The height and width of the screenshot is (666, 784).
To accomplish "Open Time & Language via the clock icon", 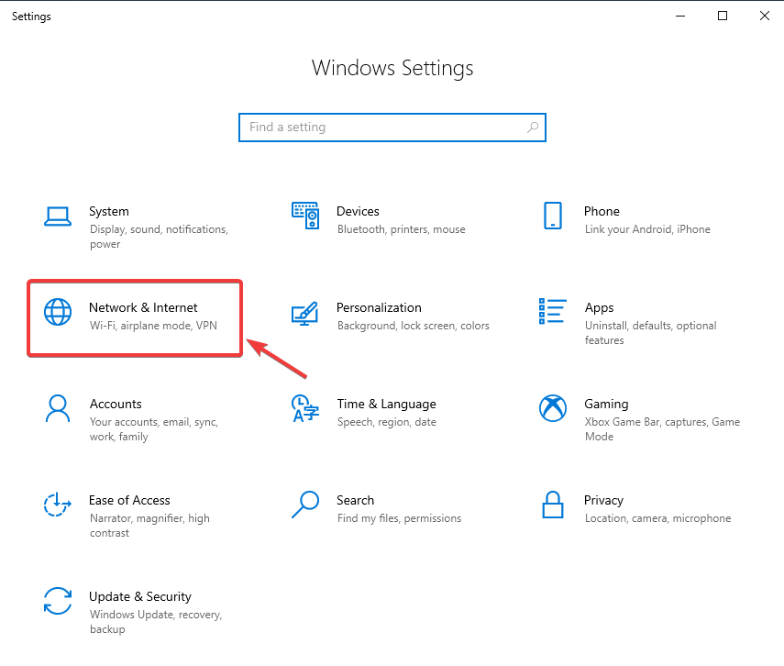I will click(305, 408).
